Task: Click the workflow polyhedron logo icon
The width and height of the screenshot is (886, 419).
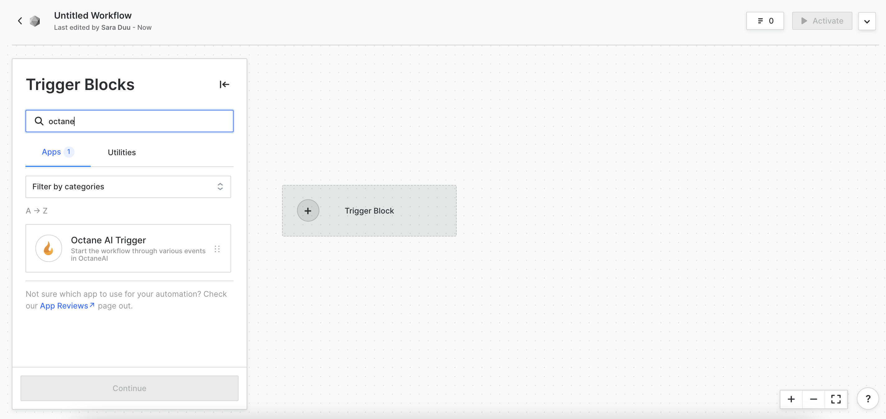Action: tap(35, 21)
